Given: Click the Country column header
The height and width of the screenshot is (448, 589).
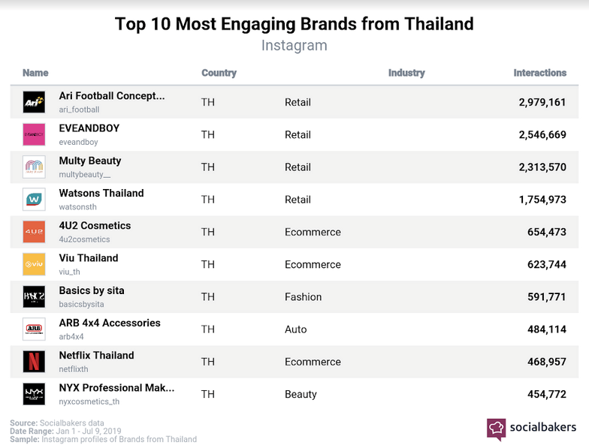Looking at the screenshot, I should pos(219,73).
